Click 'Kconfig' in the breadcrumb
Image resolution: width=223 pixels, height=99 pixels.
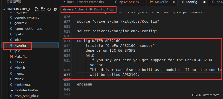(x=99, y=9)
